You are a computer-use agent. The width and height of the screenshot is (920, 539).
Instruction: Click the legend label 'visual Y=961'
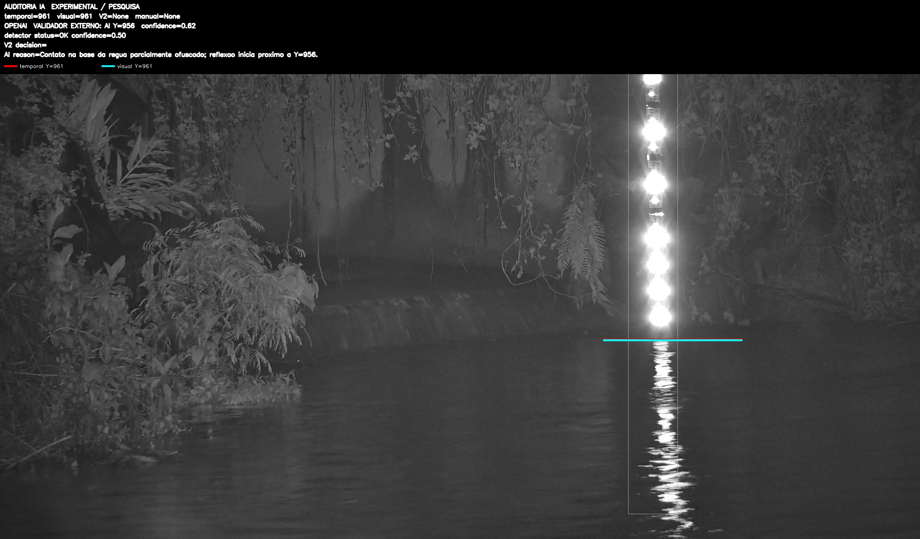point(135,66)
